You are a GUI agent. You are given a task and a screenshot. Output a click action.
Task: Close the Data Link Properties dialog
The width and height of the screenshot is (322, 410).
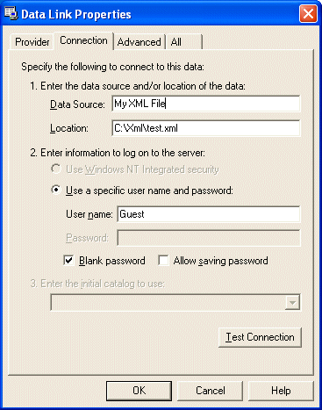[308, 13]
